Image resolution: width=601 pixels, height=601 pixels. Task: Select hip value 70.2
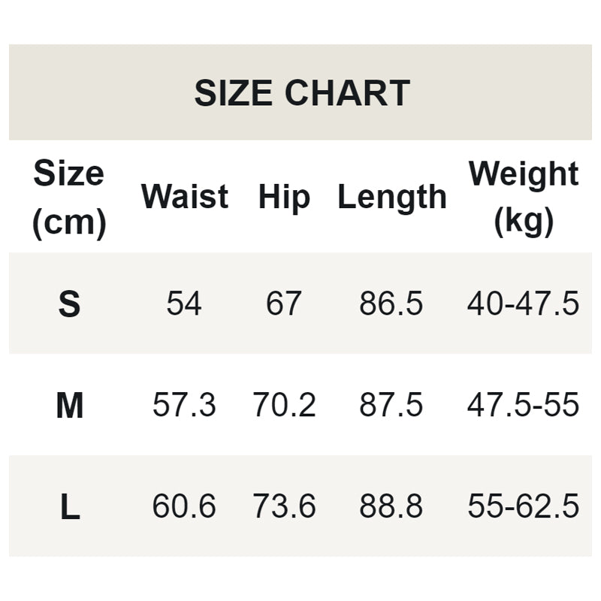[284, 406]
